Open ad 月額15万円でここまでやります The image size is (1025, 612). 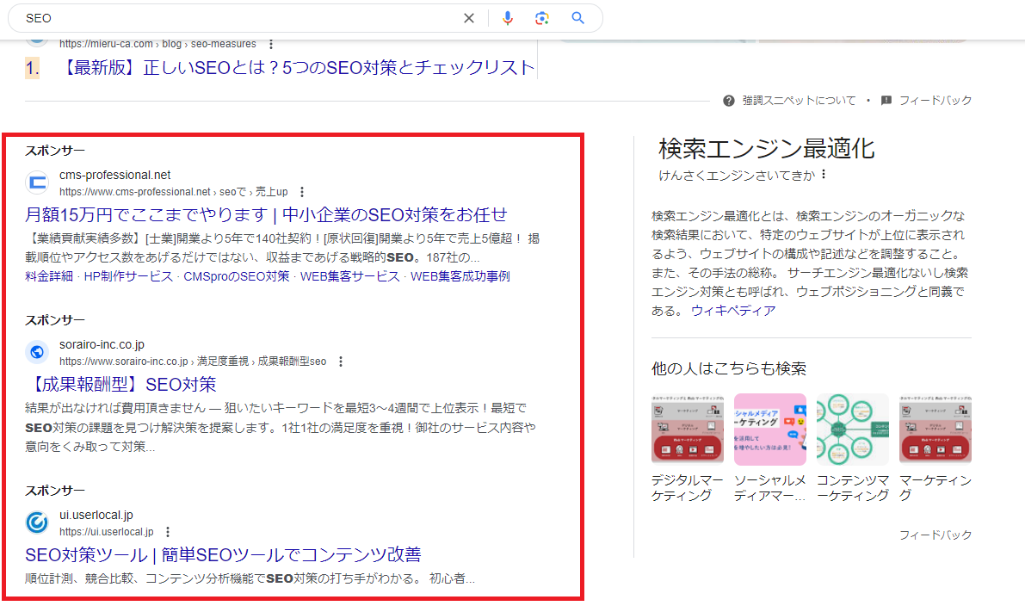click(266, 214)
